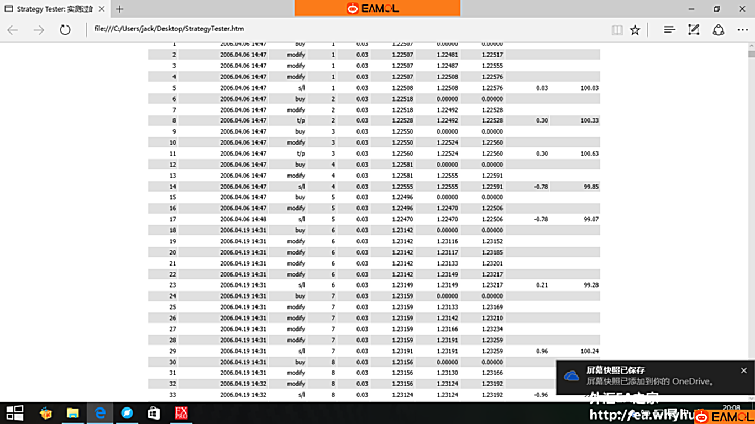This screenshot has height=424, width=755.
Task: Click balance value 100.03
Action: coord(590,88)
